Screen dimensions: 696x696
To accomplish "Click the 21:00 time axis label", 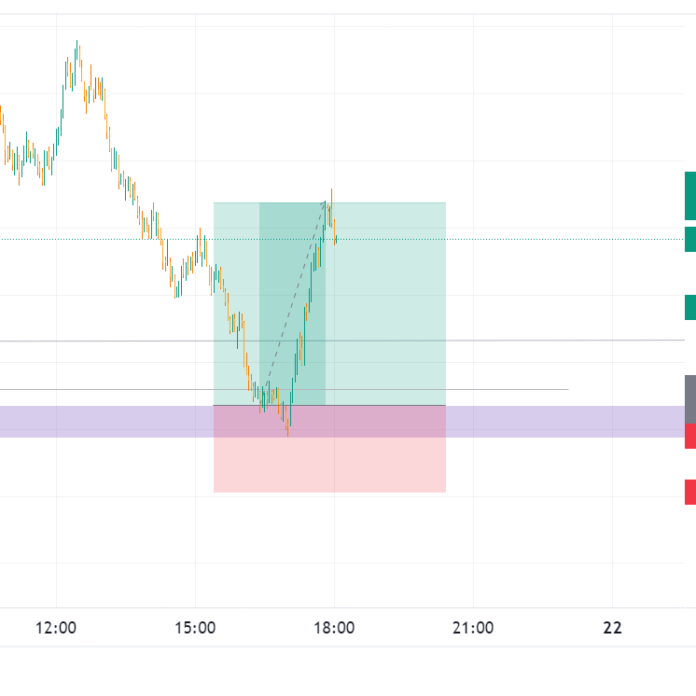I will [x=473, y=628].
